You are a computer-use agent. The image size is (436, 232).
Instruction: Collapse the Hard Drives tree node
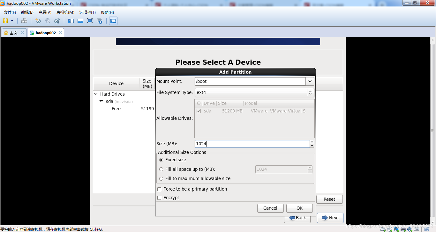(x=95, y=94)
